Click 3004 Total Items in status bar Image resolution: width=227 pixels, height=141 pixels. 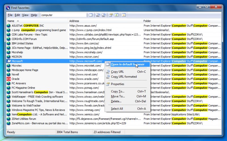click(67, 132)
